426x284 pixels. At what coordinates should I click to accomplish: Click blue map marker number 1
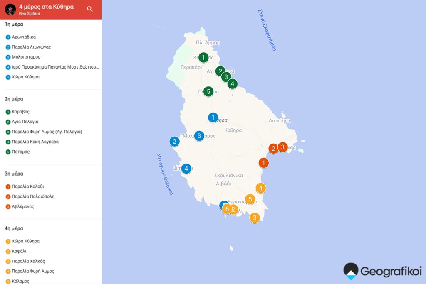point(213,118)
